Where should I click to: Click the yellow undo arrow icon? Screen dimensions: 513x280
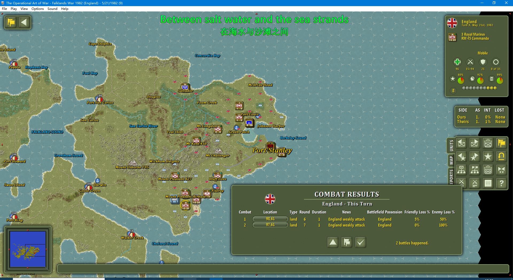pos(502,157)
